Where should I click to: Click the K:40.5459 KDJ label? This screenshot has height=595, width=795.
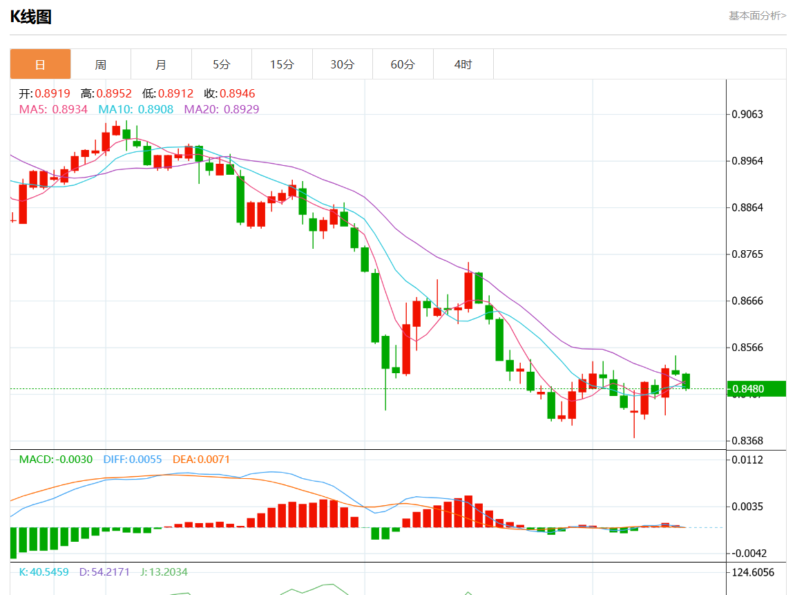[x=44, y=572]
